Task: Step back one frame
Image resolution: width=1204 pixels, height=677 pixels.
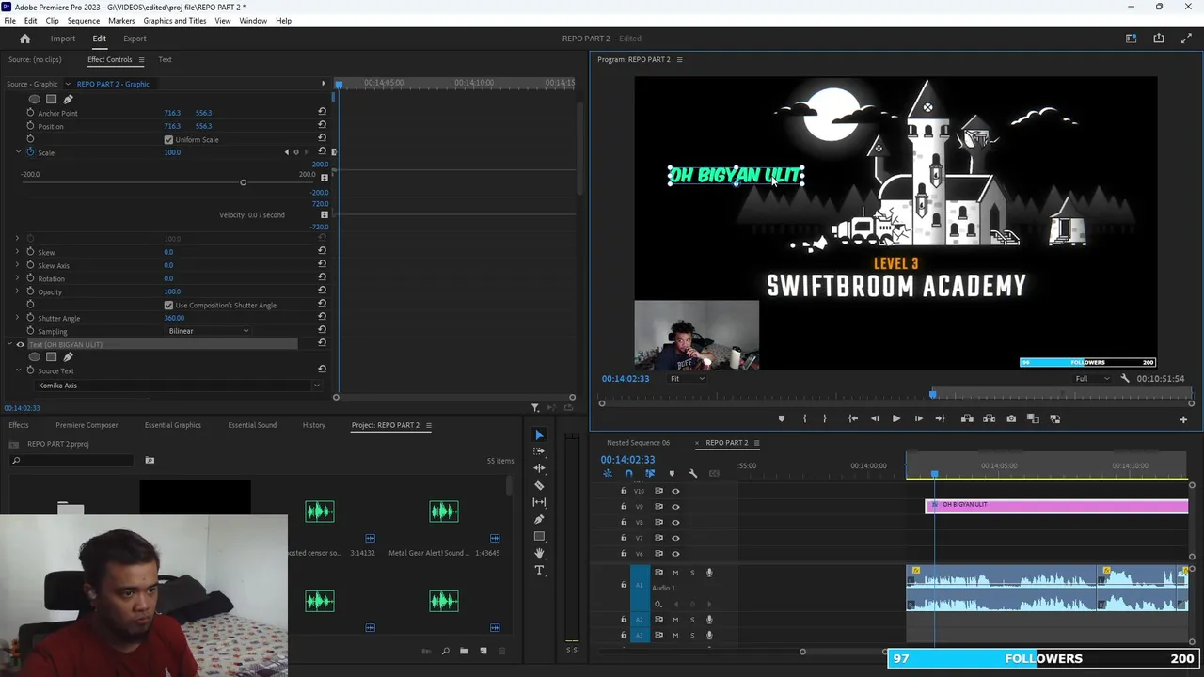Action: tap(875, 418)
